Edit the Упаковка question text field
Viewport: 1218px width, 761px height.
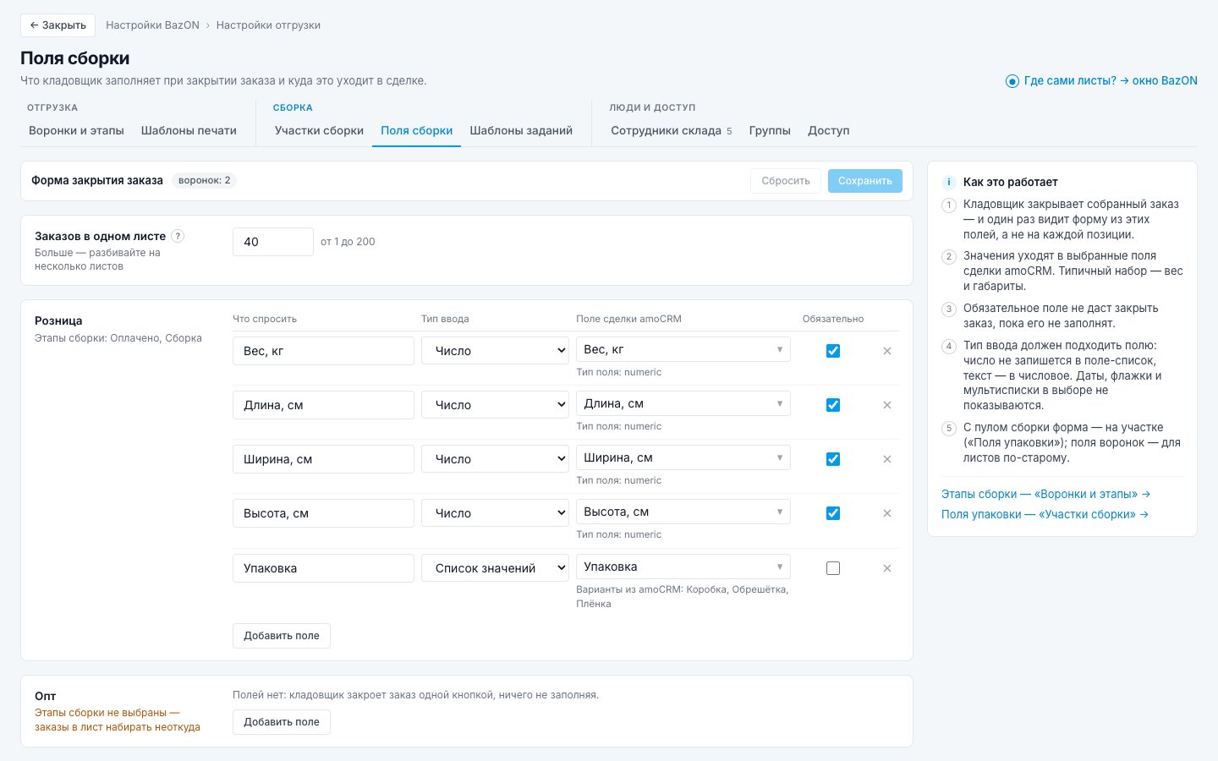click(323, 568)
